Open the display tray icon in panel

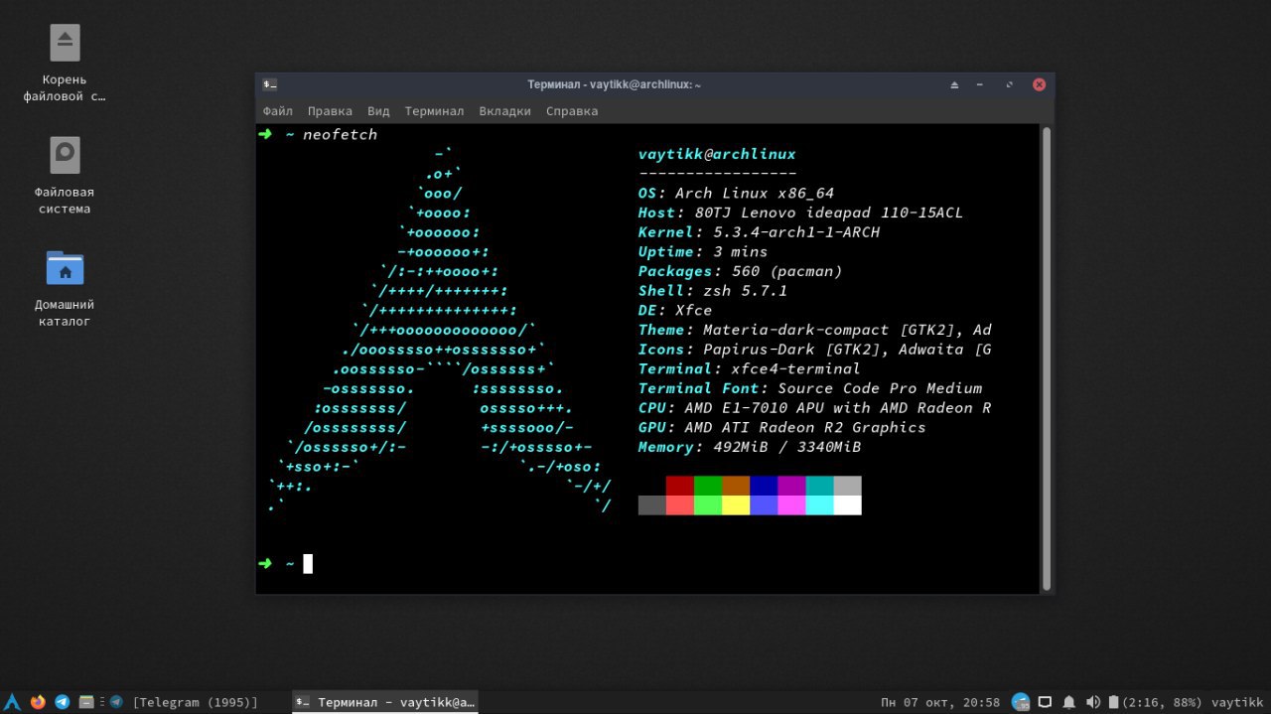1045,702
